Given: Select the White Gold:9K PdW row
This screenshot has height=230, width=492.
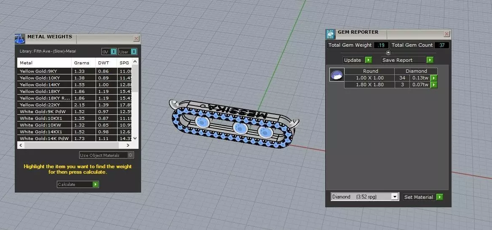Looking at the screenshot, I should 75,111.
